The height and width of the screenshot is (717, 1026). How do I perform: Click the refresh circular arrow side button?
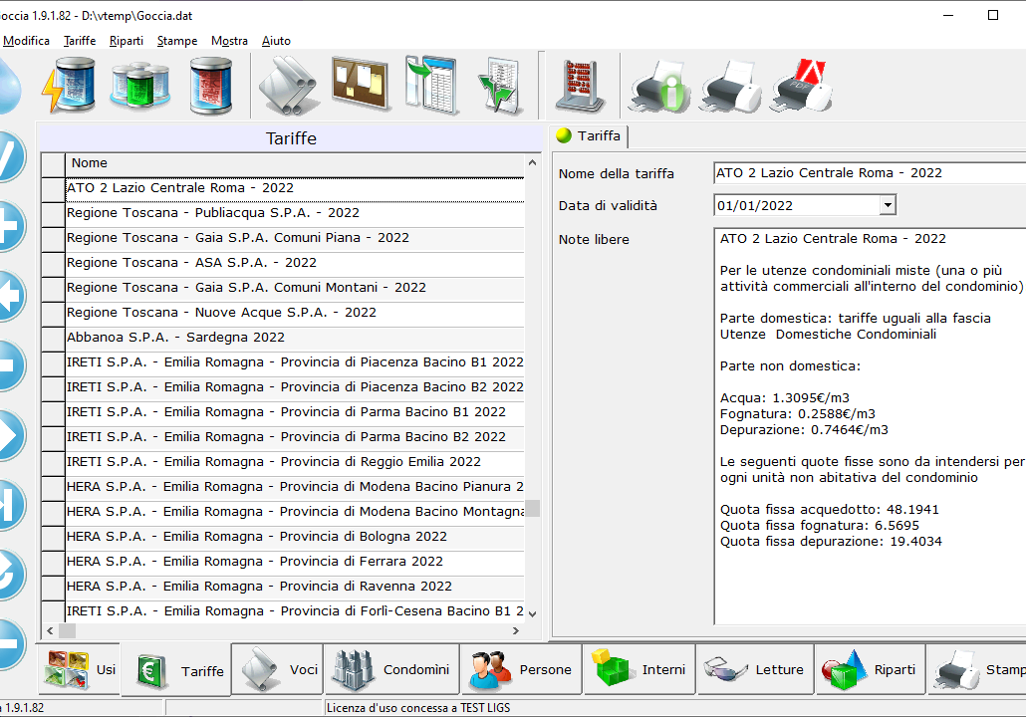point(9,575)
